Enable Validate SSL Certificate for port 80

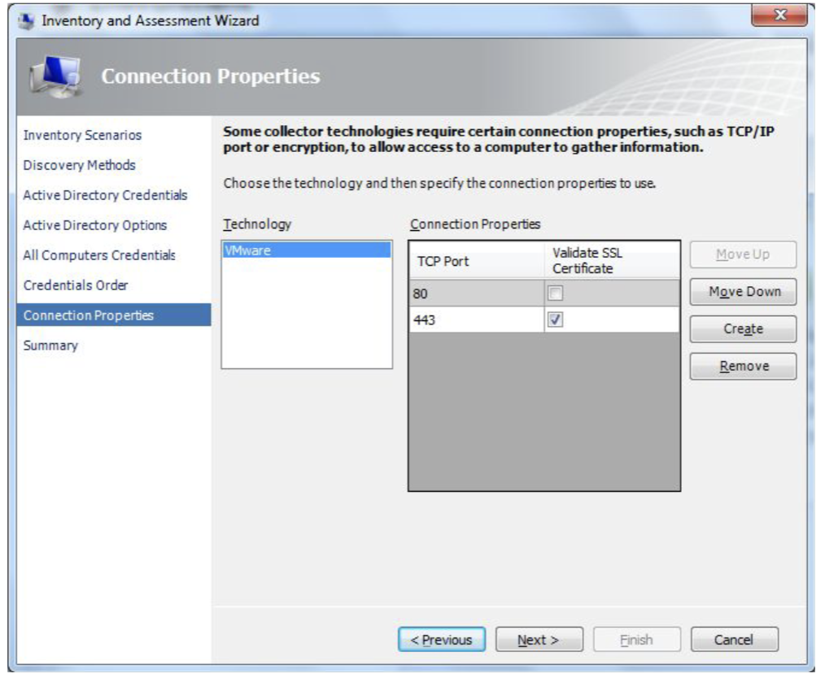pos(555,293)
